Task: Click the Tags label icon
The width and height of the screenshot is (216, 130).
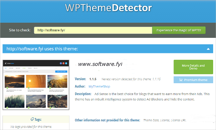Action: pyautogui.click(x=32, y=119)
